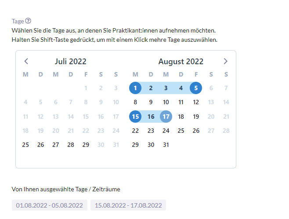Toggle August 5 end-of-range day

[x=196, y=88]
